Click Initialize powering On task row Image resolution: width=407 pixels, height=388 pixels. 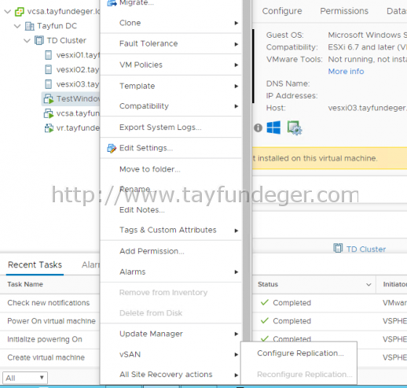pos(45,339)
